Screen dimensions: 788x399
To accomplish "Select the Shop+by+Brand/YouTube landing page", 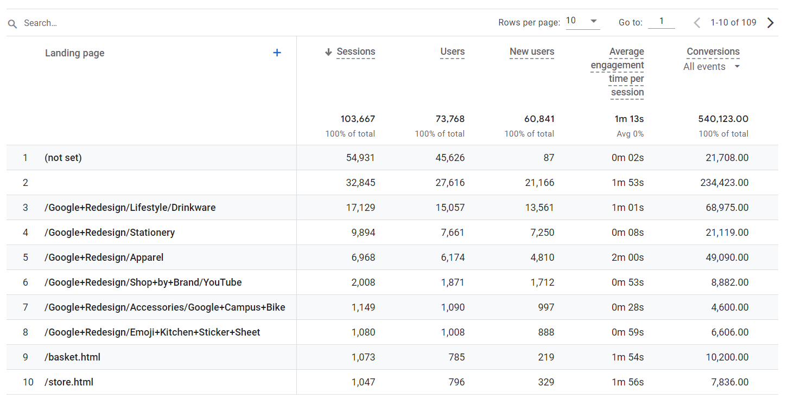I will tap(143, 282).
